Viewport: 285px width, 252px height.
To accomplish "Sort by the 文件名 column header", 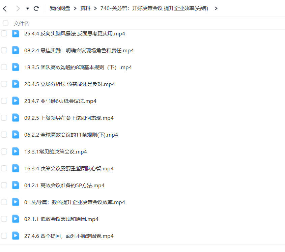I will tap(21, 24).
